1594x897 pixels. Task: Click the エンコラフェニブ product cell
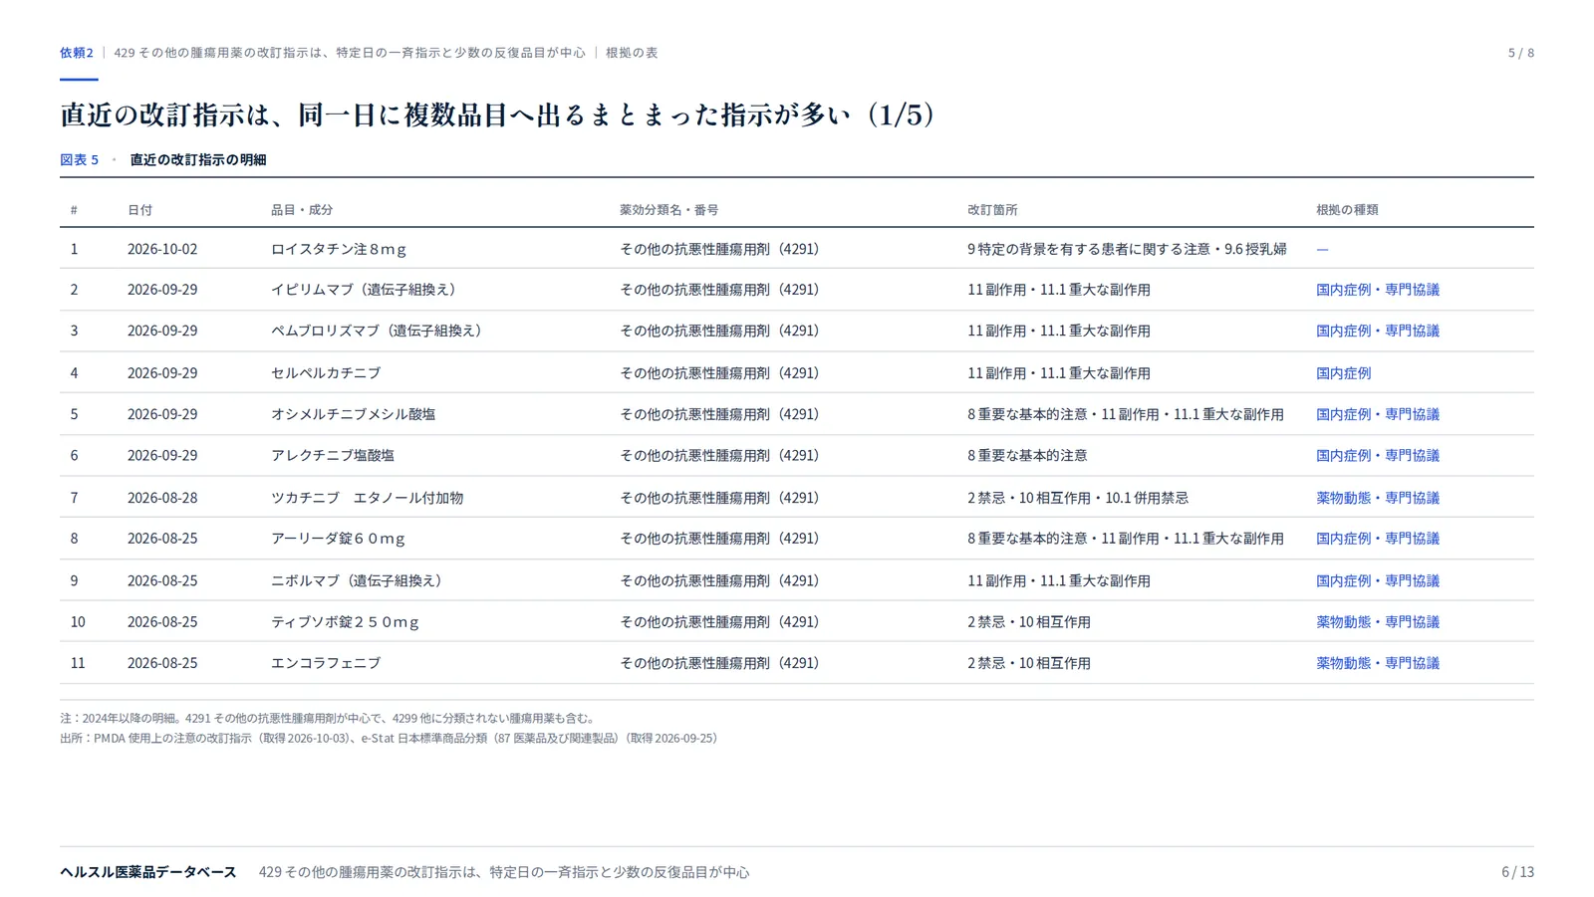(x=326, y=663)
